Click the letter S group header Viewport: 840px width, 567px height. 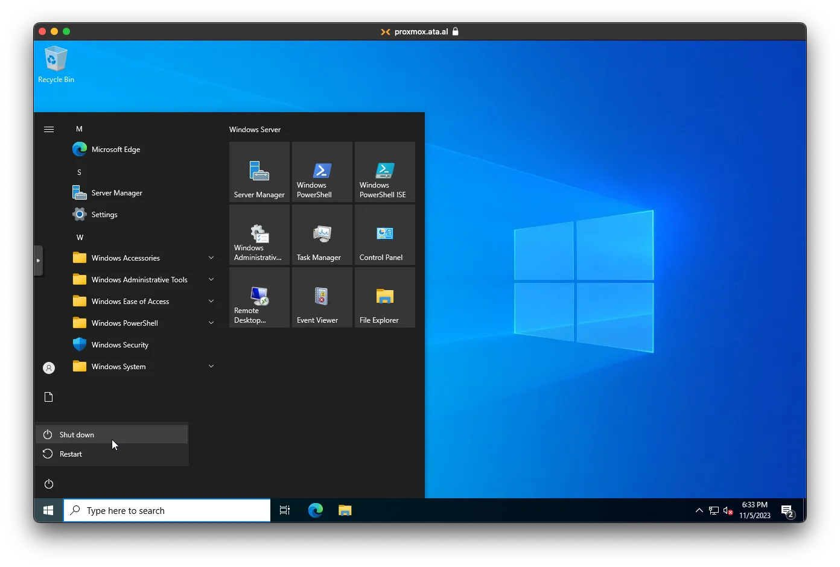[x=79, y=173]
